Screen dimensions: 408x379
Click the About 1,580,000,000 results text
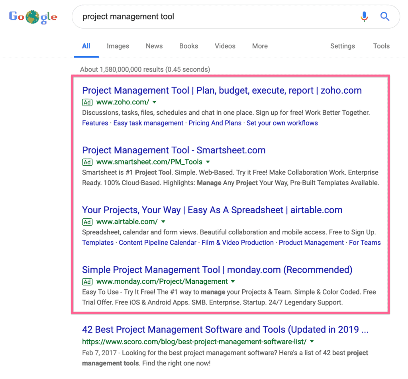point(145,69)
